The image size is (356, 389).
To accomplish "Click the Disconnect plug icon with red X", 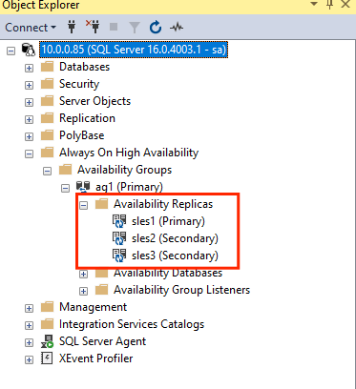I will click(93, 27).
